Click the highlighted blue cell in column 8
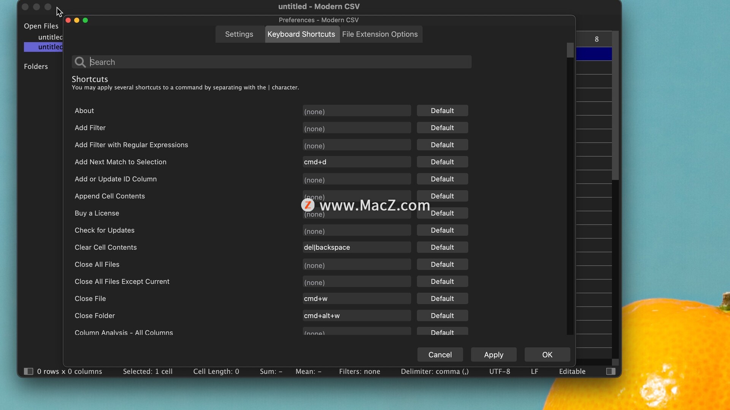This screenshot has width=730, height=410. coord(594,54)
